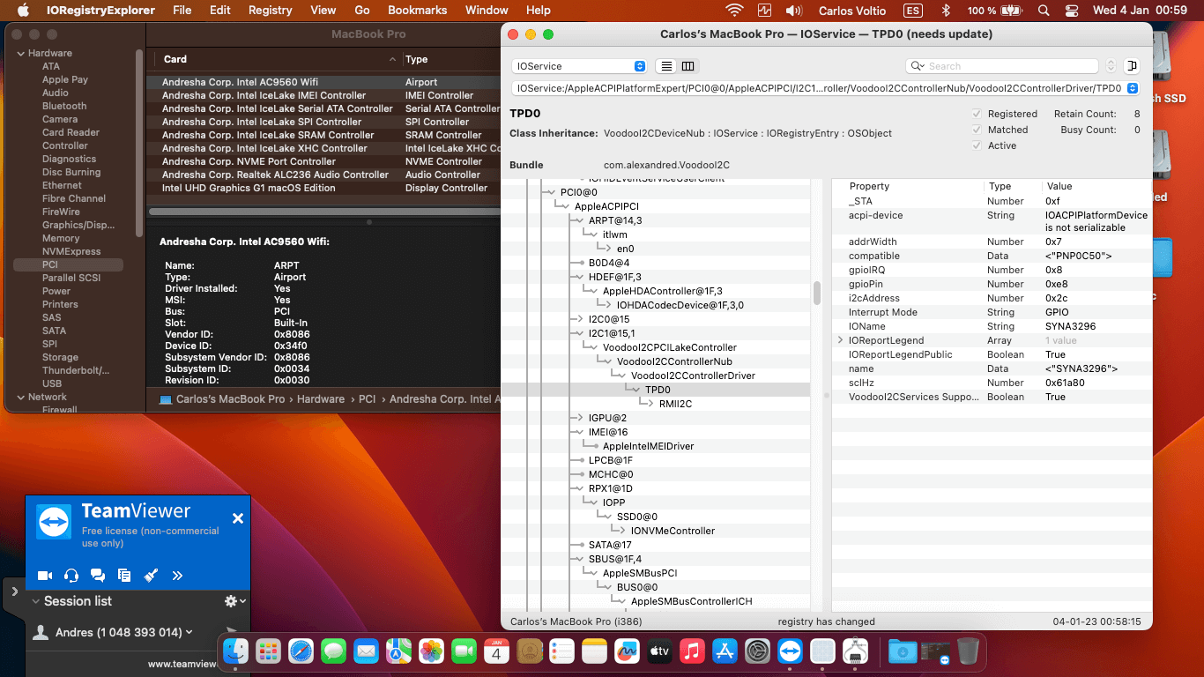Launch FaceTime from the Dock
Image resolution: width=1204 pixels, height=677 pixels.
click(x=464, y=651)
